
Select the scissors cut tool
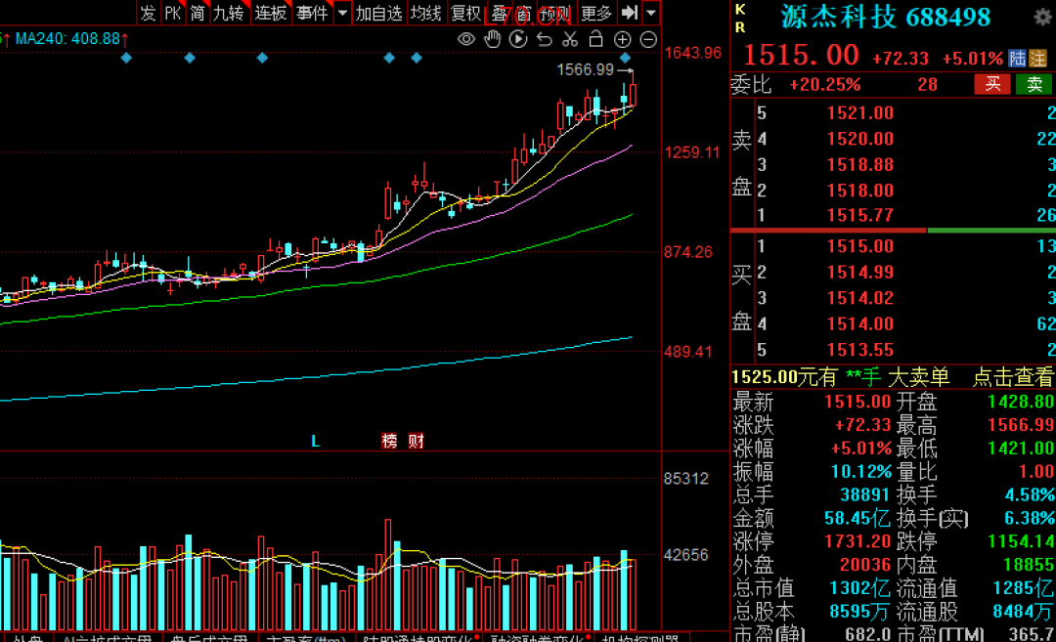click(x=570, y=40)
